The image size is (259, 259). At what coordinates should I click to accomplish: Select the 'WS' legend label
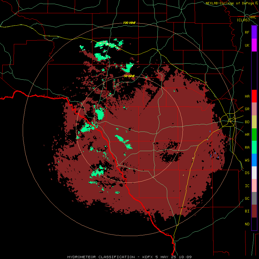[247, 160]
